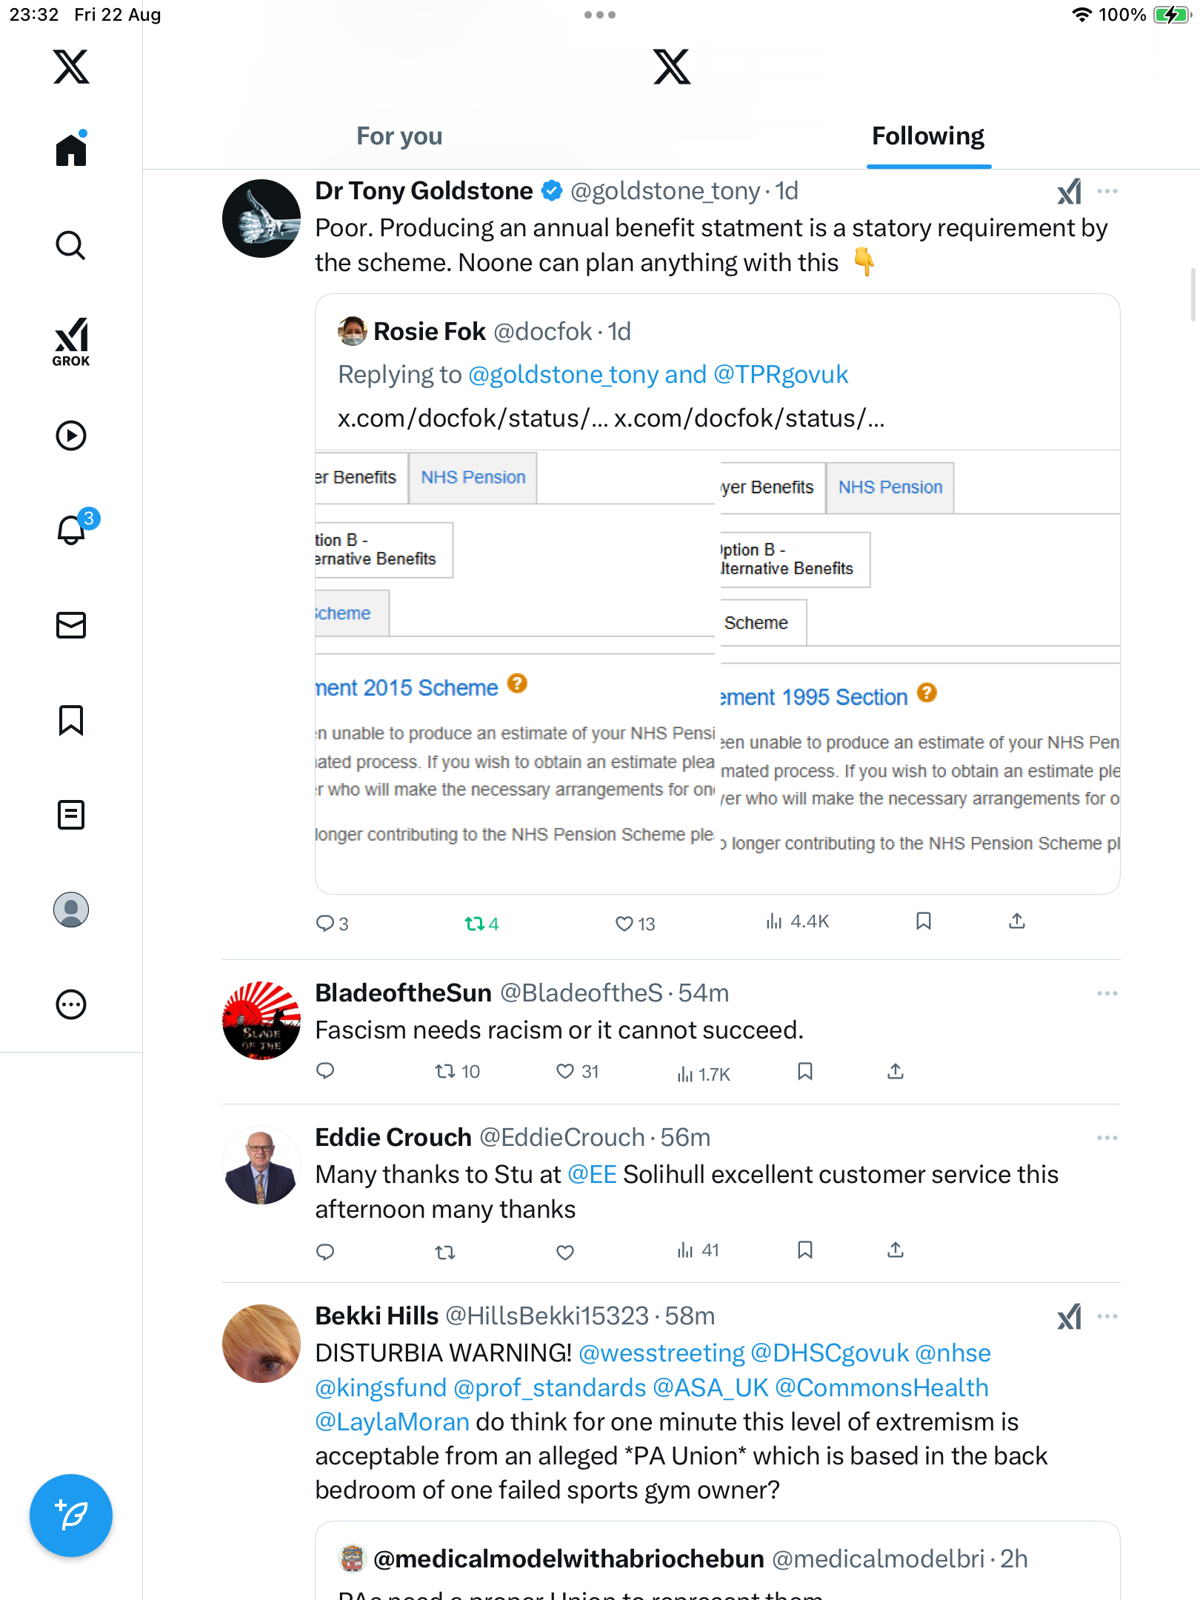Like BladeoftheSun's post about fascism

[x=565, y=1072]
